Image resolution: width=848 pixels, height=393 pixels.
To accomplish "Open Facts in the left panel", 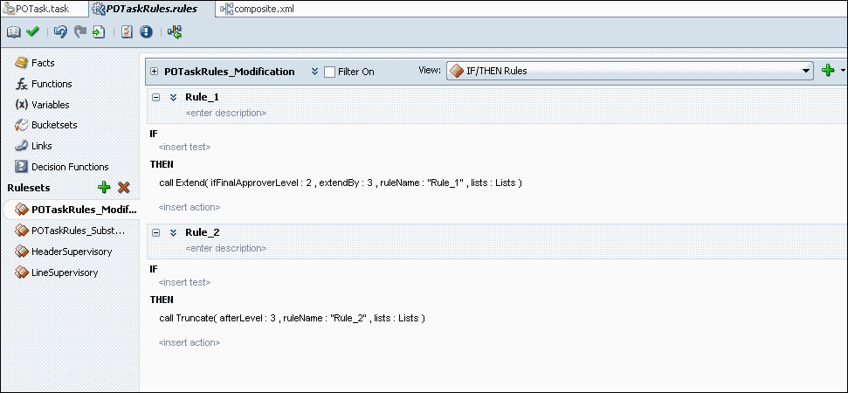I will click(43, 63).
